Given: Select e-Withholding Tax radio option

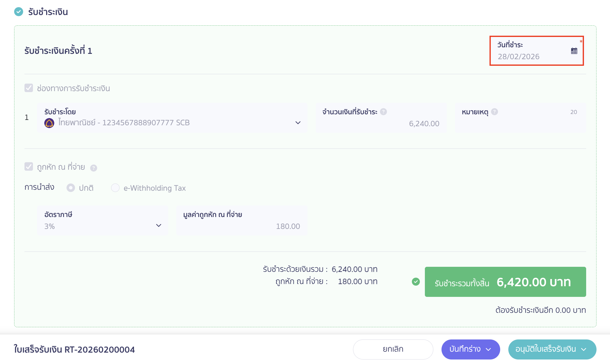Looking at the screenshot, I should point(115,188).
